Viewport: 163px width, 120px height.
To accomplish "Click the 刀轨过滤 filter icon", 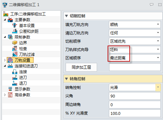I will pos(15,54).
